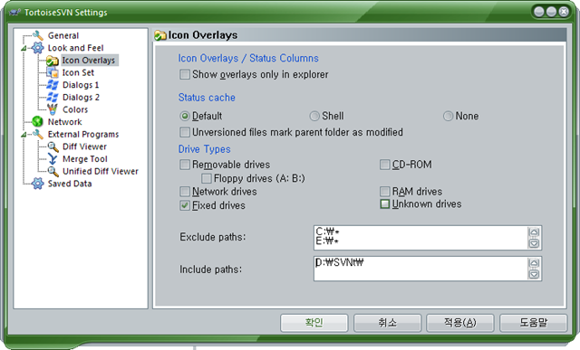
Task: Collapse the Look and Feel tree node
Action: pos(24,48)
